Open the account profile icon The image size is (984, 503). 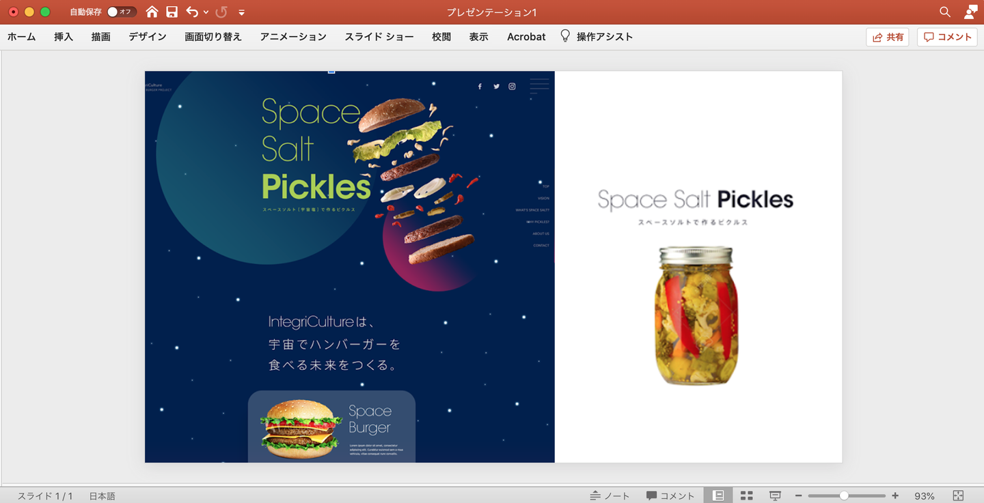pos(970,12)
